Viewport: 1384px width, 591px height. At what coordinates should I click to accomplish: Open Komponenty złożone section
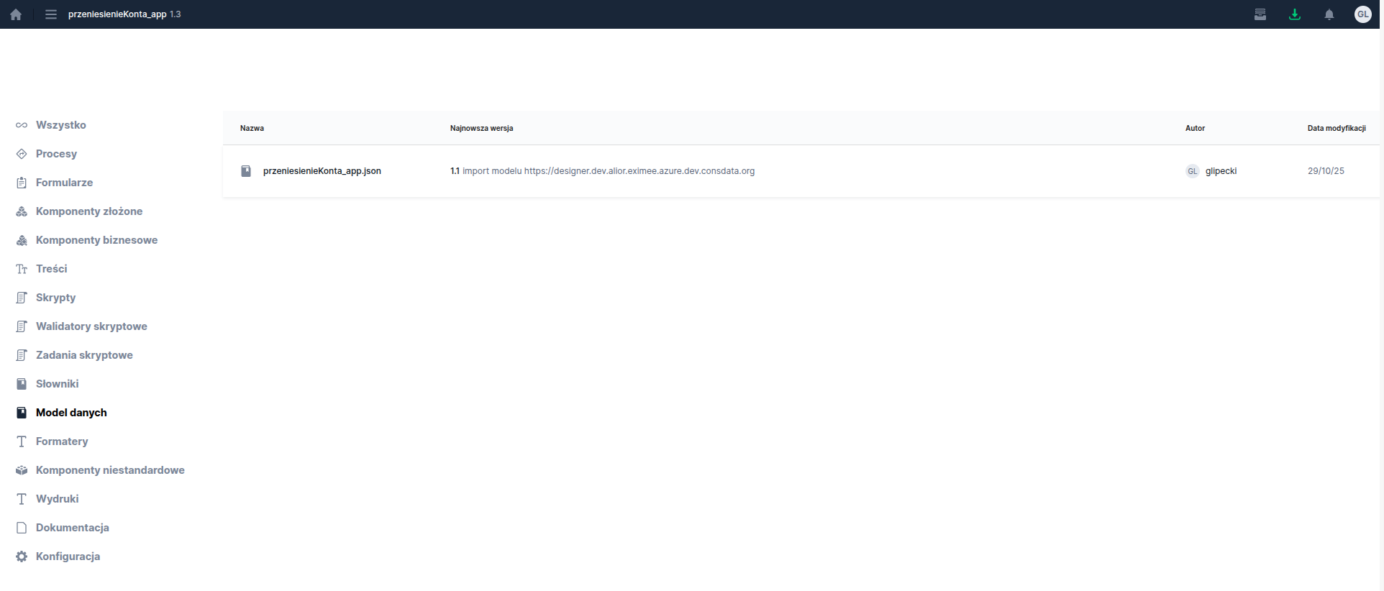(88, 211)
